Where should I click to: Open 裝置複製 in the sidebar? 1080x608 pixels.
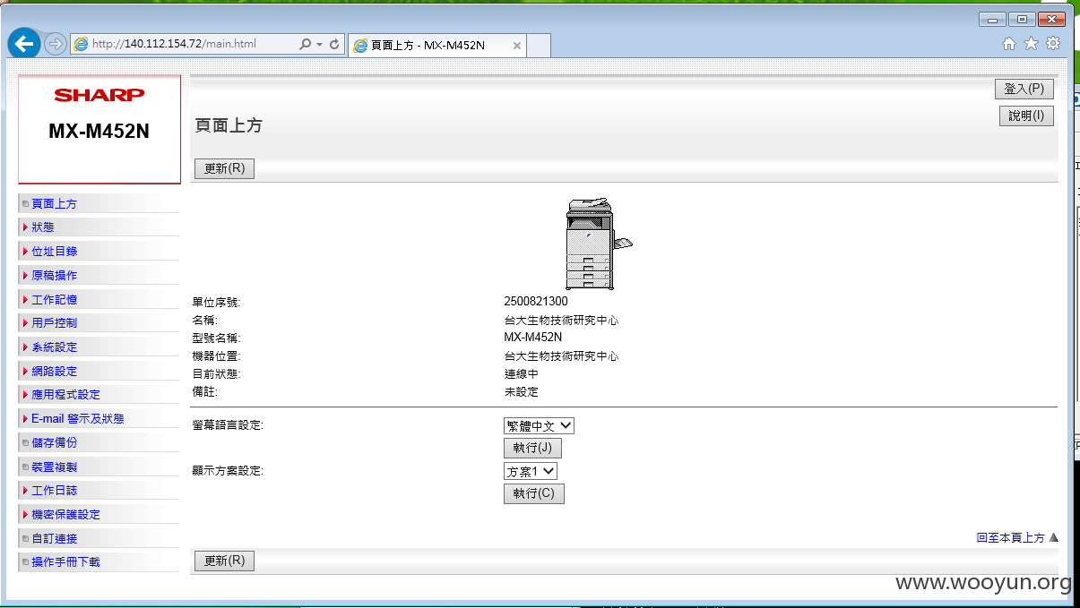54,467
